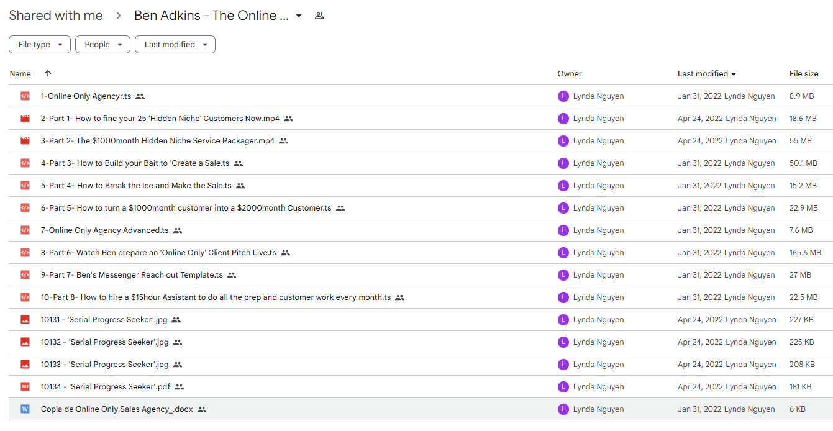Click shared icon next to 2-Part 1 mp4 filename
Screen dimensions: 833x431
[288, 119]
